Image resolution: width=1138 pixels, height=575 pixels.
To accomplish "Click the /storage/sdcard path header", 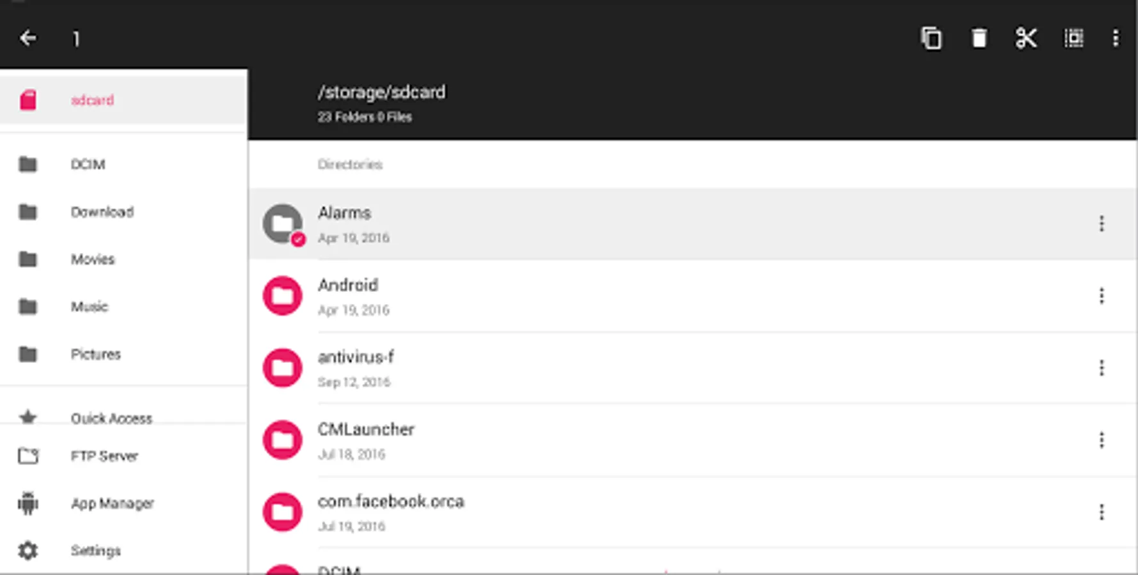I will click(x=382, y=93).
